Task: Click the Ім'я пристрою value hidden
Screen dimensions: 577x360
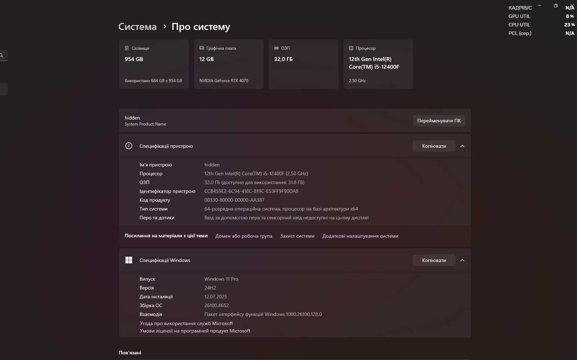Action: [212, 165]
